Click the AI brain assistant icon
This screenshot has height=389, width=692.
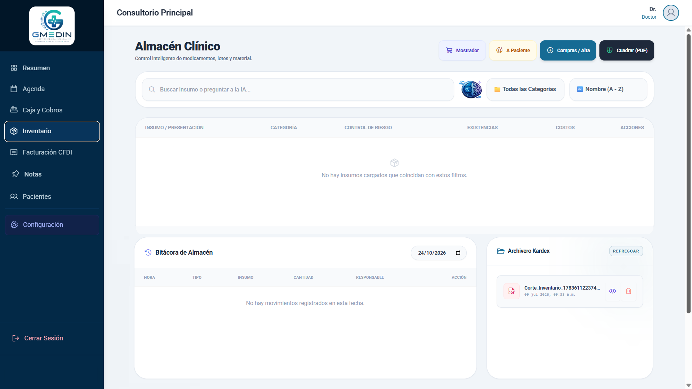point(471,89)
